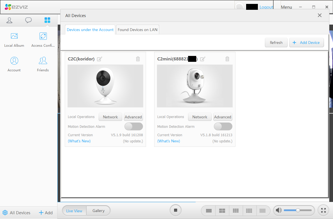Edit the C2mini device name

[x=203, y=59]
